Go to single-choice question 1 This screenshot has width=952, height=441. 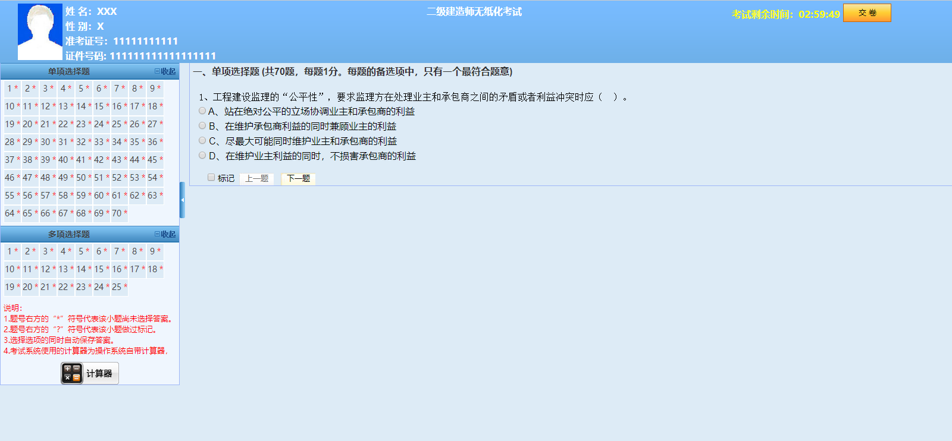10,89
